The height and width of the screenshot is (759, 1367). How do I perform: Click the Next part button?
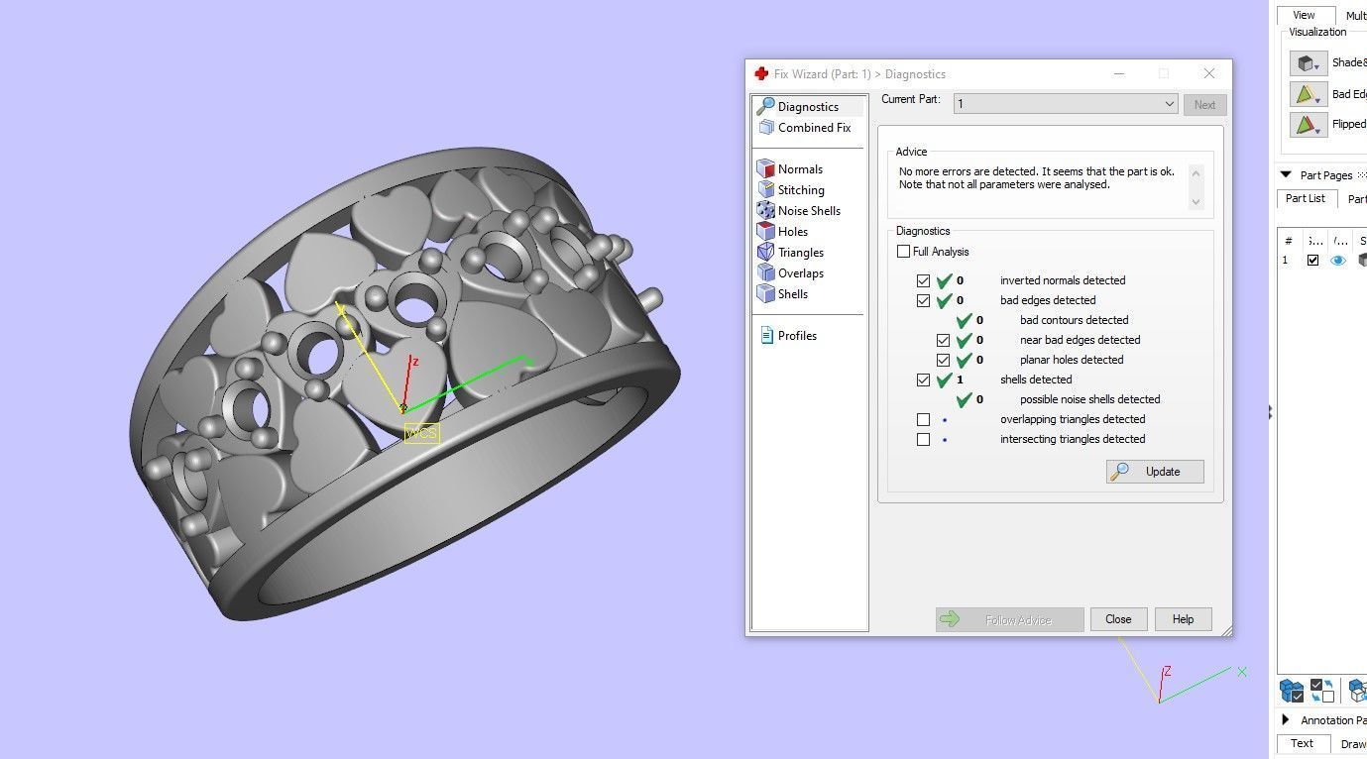click(x=1204, y=104)
